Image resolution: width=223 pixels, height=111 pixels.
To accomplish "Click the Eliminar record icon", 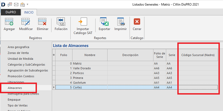I will [42, 22].
